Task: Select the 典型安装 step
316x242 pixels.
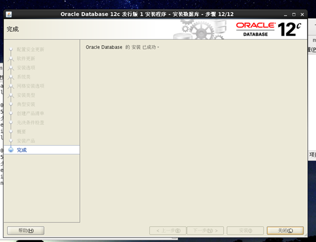Action: pos(26,104)
